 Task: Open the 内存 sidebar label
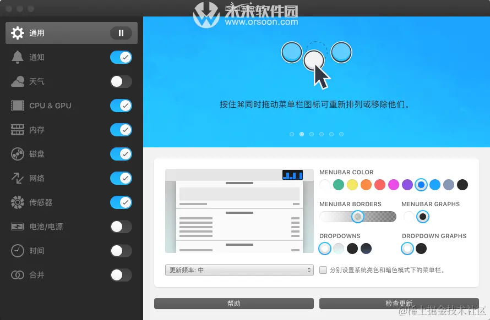point(37,130)
